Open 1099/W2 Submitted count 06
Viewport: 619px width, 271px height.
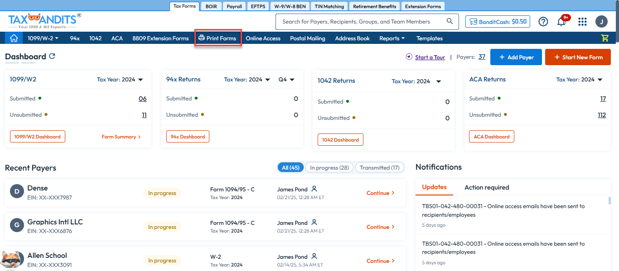(143, 99)
